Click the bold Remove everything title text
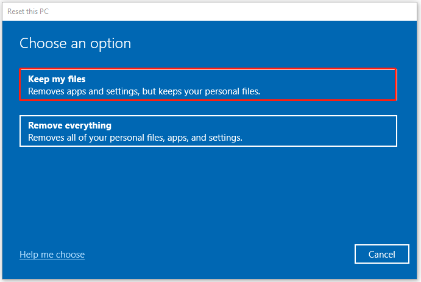Viewport: 421px width, 282px height. [69, 125]
